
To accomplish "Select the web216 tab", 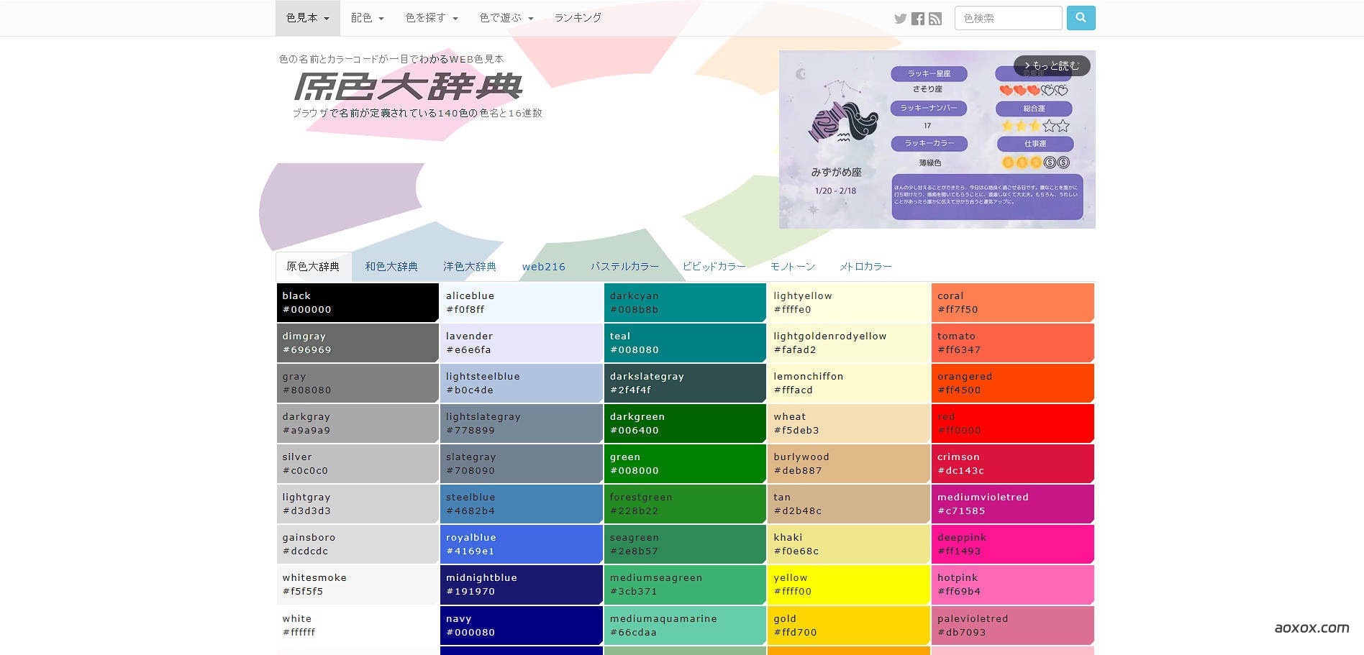I will point(544,266).
